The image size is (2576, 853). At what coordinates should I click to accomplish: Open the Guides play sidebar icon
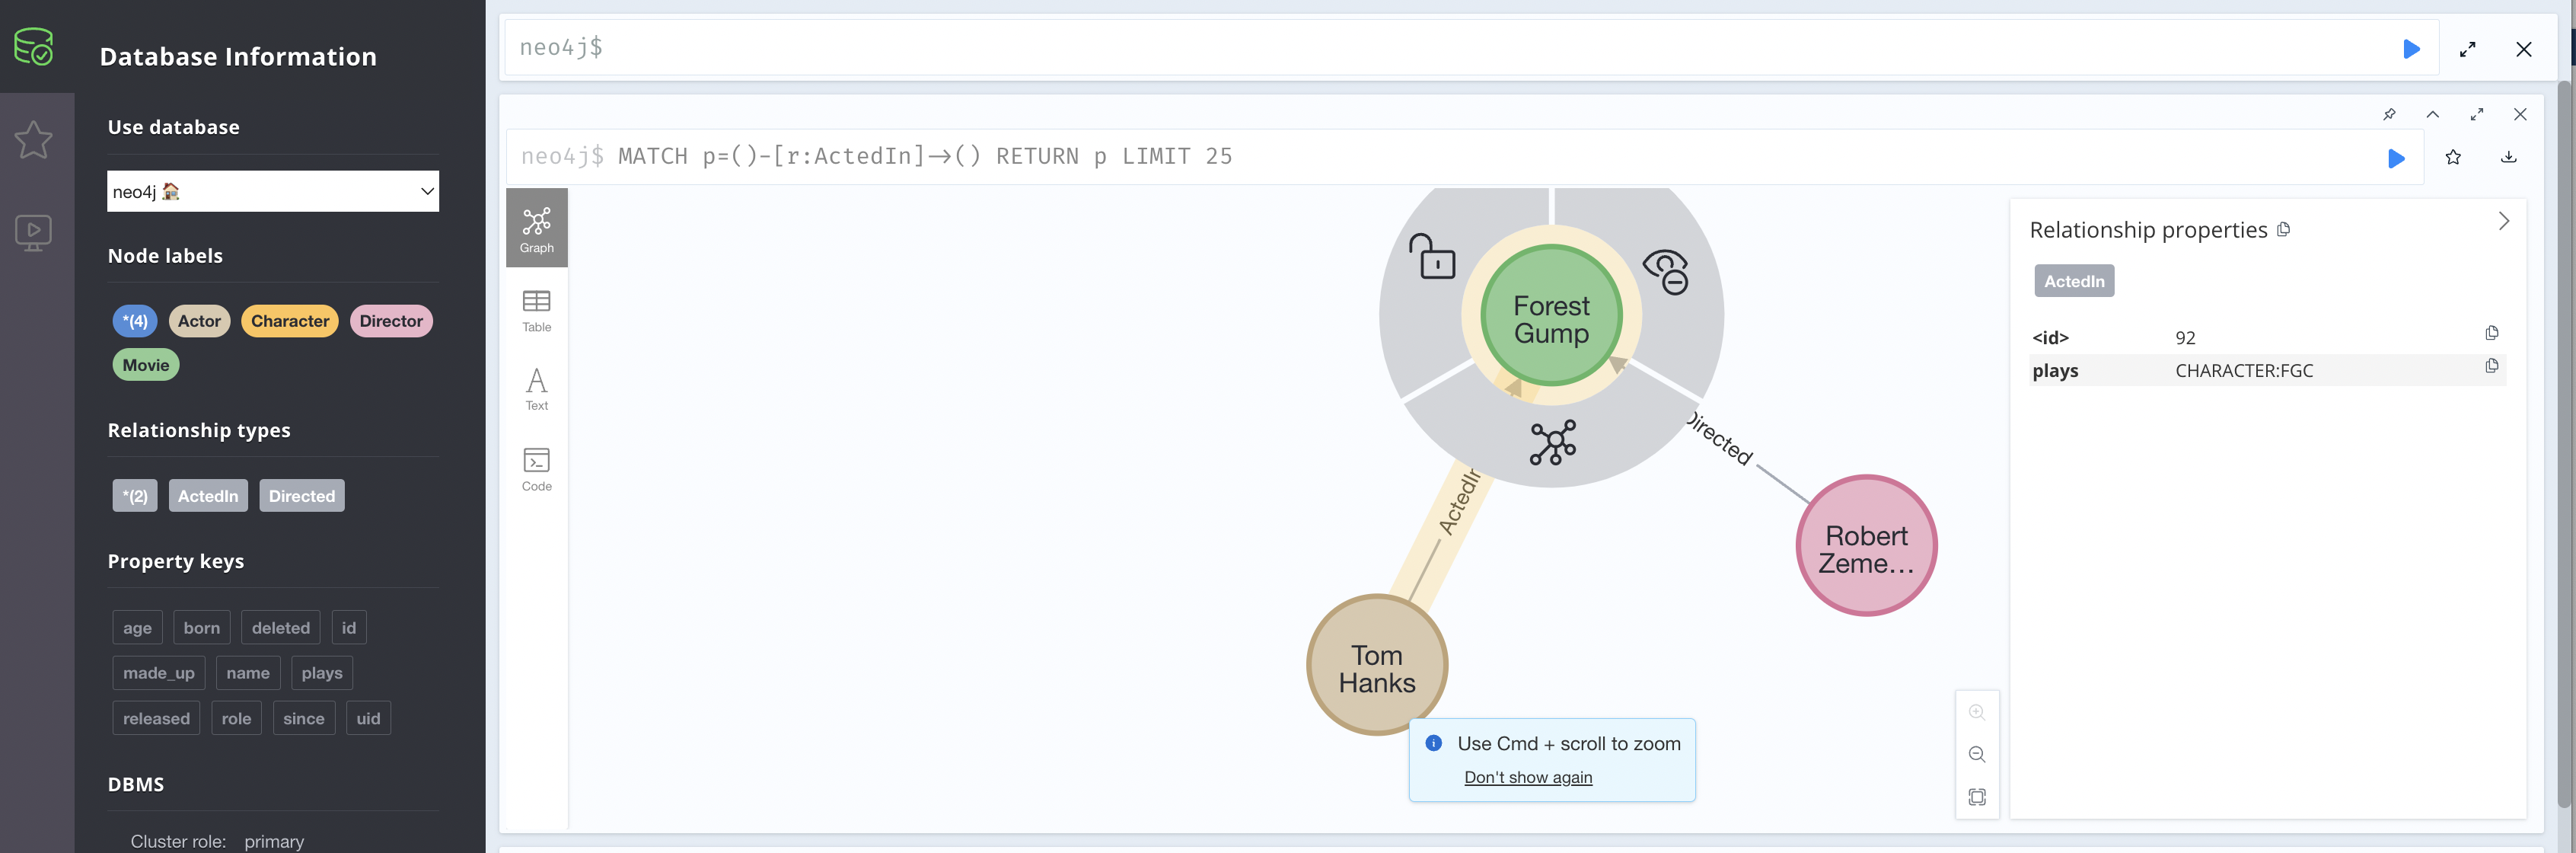coord(33,233)
